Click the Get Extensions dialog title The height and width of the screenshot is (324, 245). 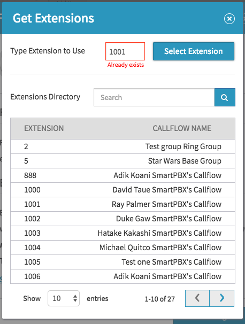tap(53, 18)
